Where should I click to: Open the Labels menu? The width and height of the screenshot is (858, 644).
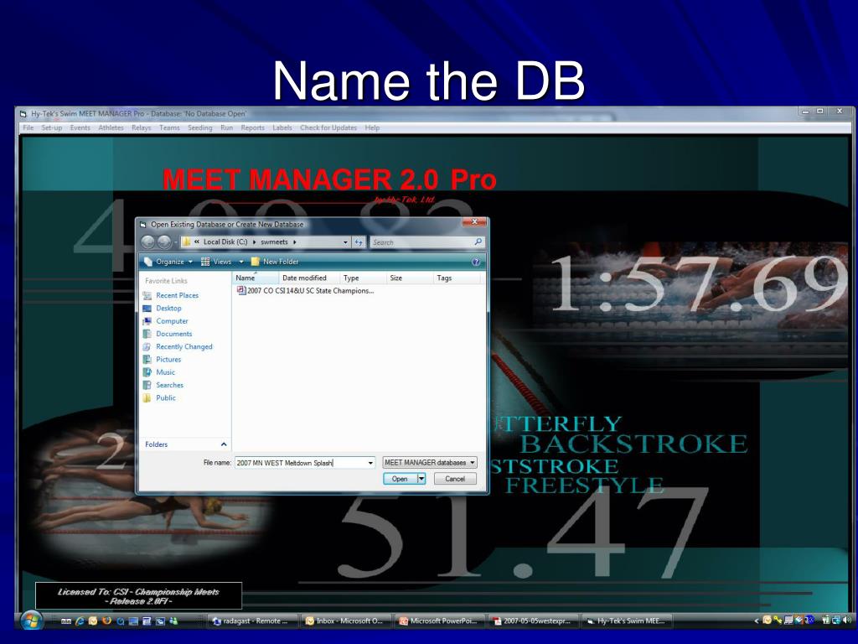(282, 127)
